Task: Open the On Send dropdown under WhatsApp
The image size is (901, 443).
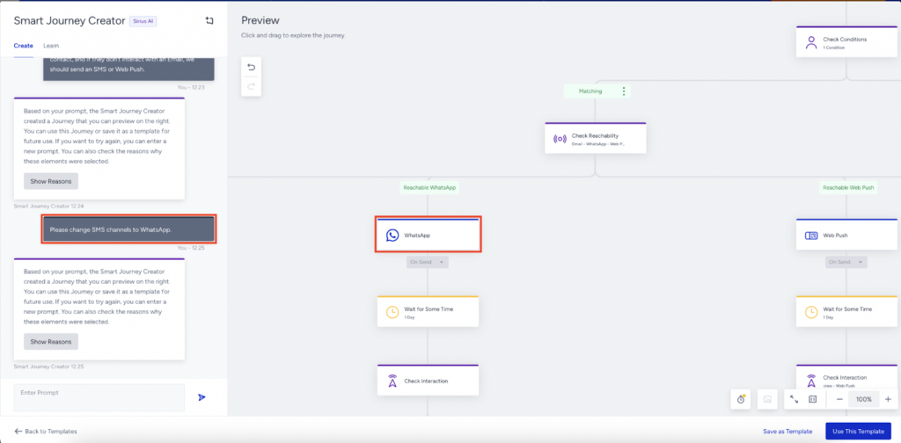Action: coord(428,262)
